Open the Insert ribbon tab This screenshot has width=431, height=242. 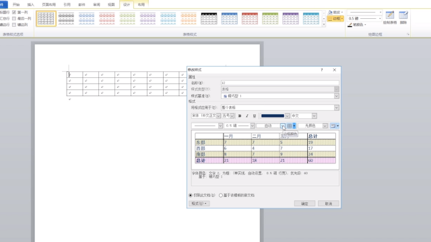(31, 5)
